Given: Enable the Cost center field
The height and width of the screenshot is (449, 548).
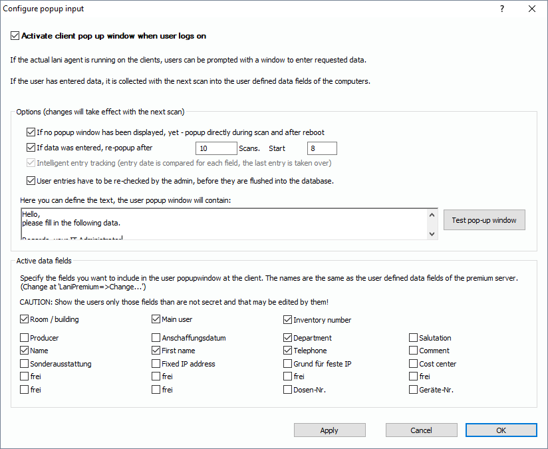Looking at the screenshot, I should (414, 364).
